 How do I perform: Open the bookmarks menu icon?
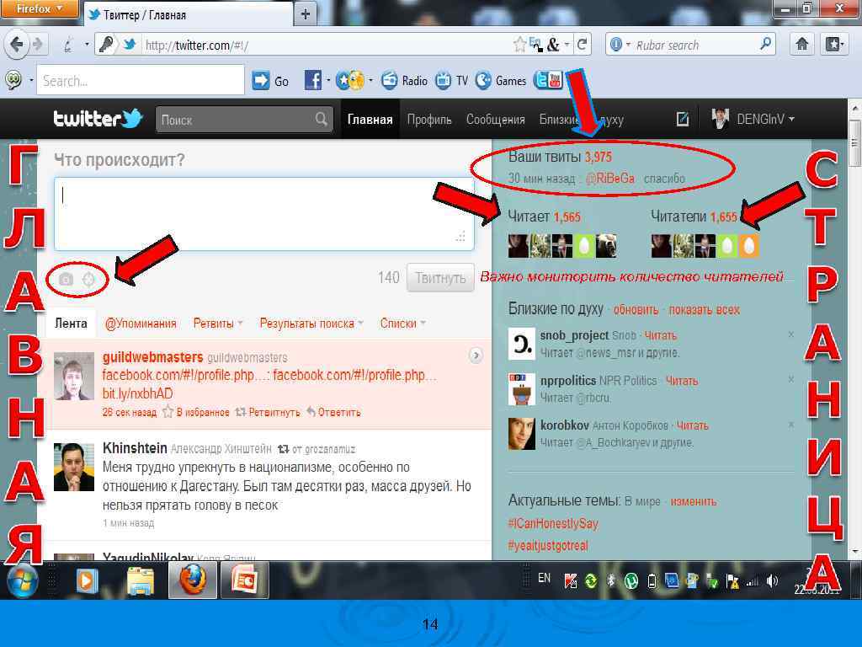pos(834,44)
